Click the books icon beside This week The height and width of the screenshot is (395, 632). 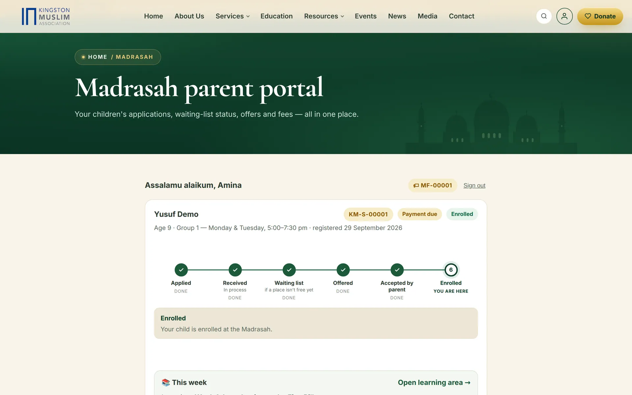tap(166, 382)
